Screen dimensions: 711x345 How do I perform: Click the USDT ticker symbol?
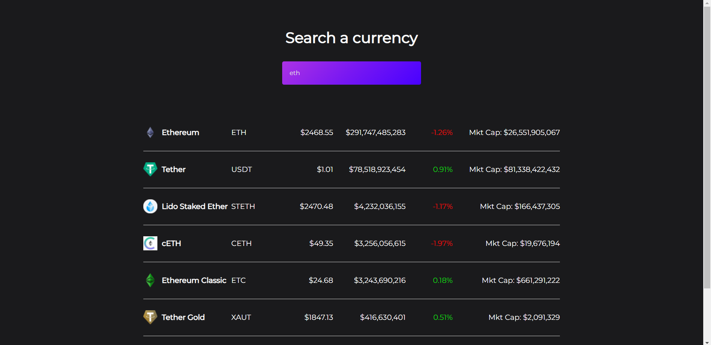click(x=241, y=169)
